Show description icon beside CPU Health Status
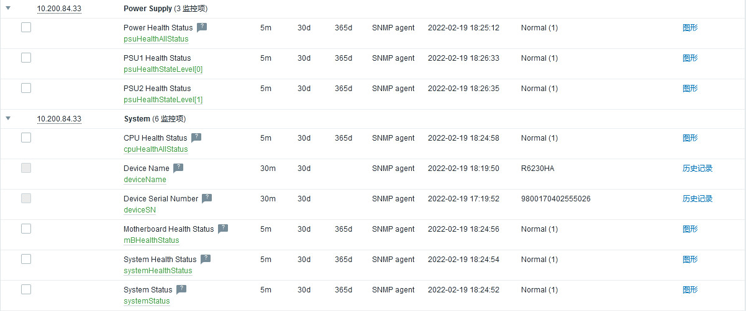 click(196, 138)
